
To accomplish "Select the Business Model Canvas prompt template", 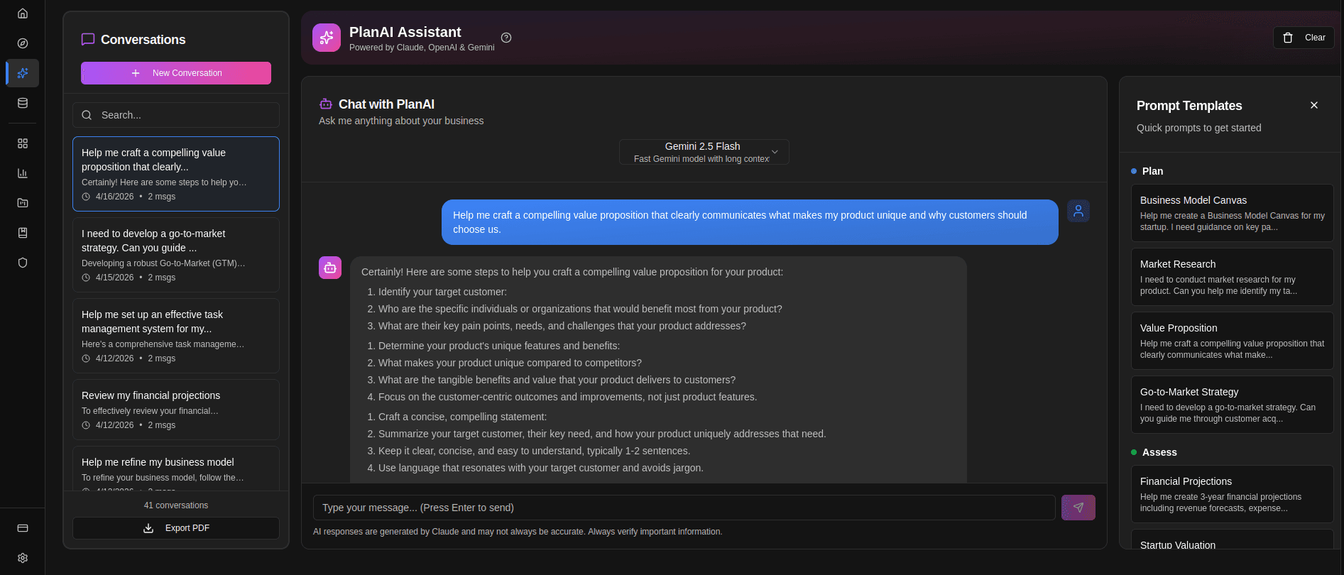I will click(x=1232, y=213).
